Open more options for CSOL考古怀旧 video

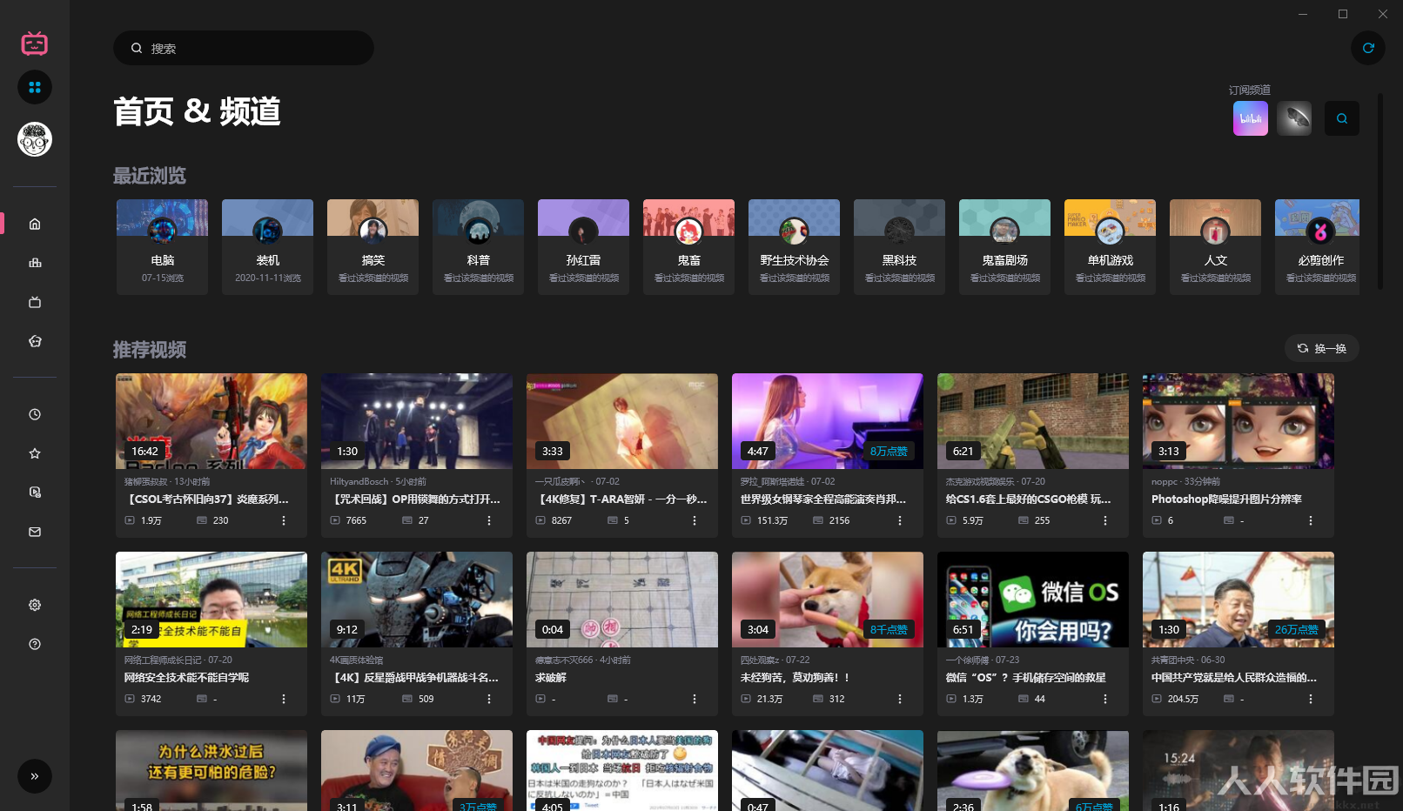(284, 520)
